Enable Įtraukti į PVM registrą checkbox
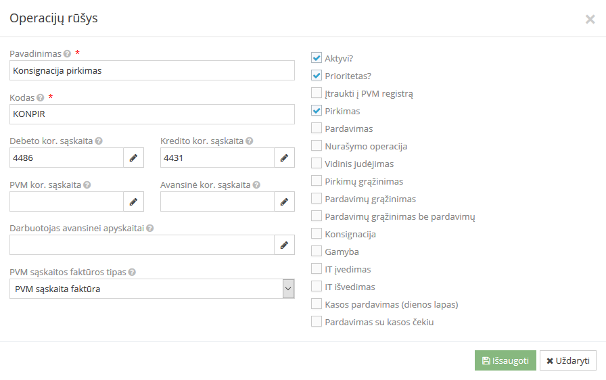Image resolution: width=606 pixels, height=380 pixels. point(317,93)
